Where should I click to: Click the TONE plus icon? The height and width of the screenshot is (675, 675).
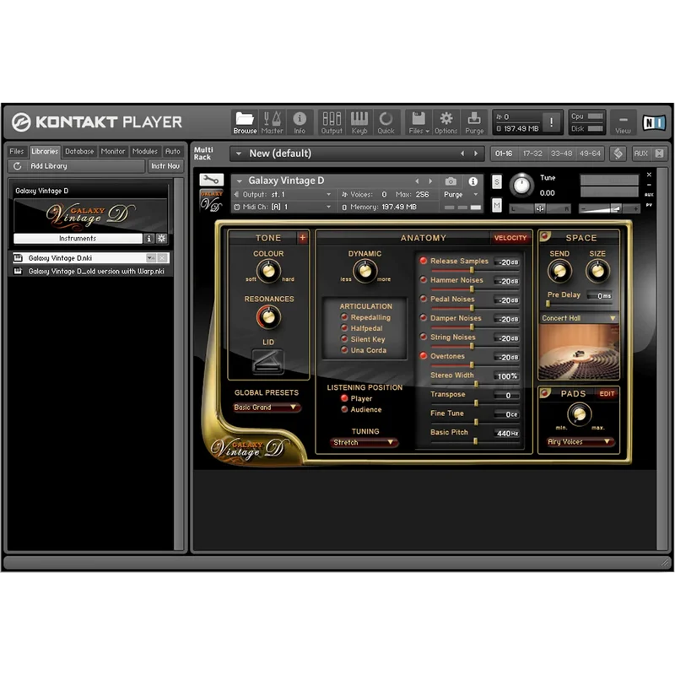(x=303, y=238)
